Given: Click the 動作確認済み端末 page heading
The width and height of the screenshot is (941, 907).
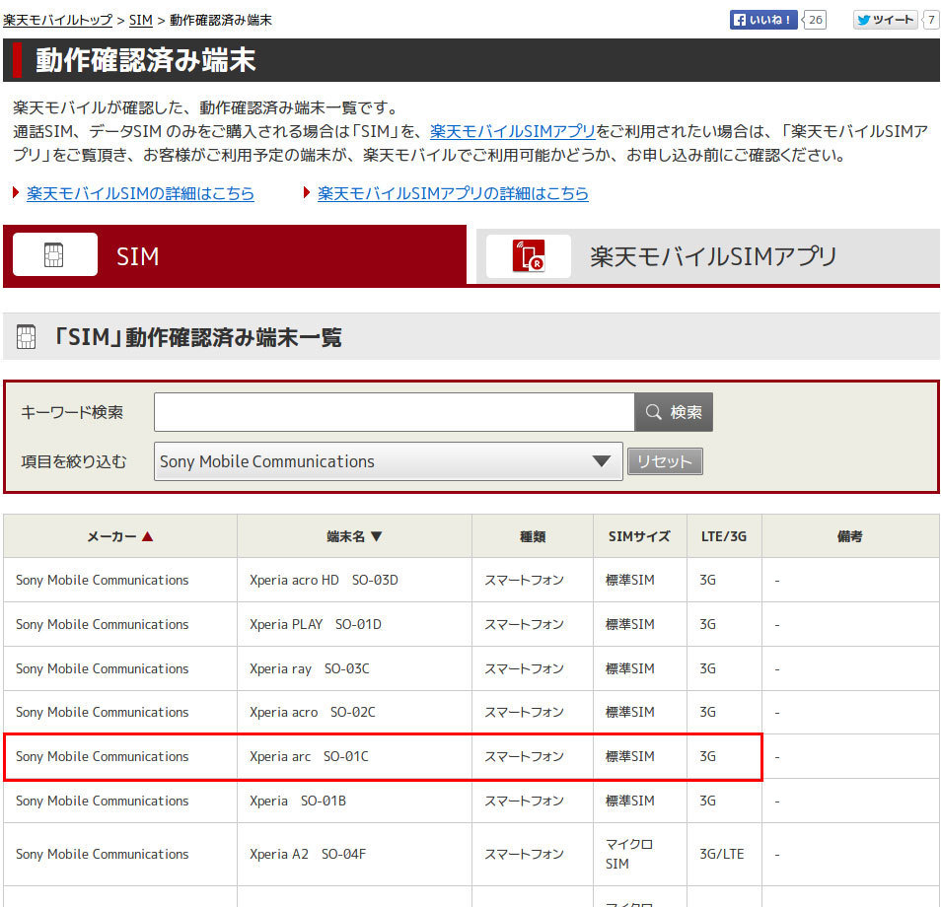Looking at the screenshot, I should [x=145, y=60].
